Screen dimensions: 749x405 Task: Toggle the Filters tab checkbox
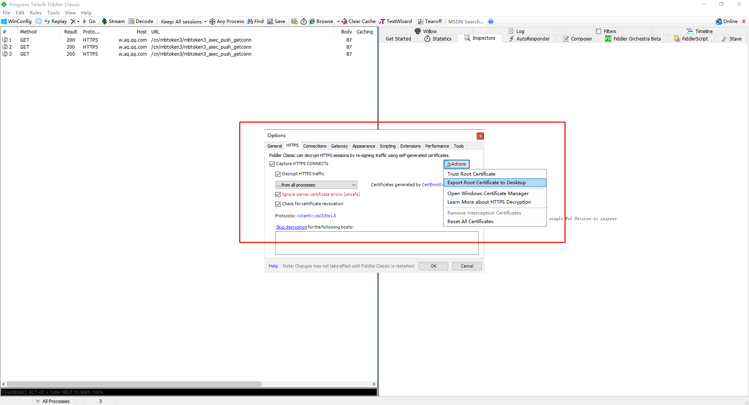[598, 31]
